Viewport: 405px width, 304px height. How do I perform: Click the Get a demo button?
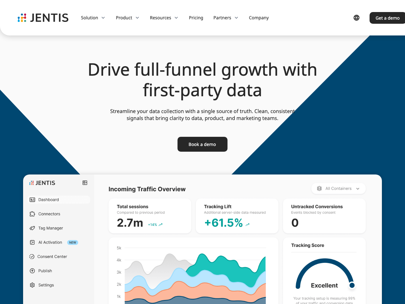tap(387, 18)
